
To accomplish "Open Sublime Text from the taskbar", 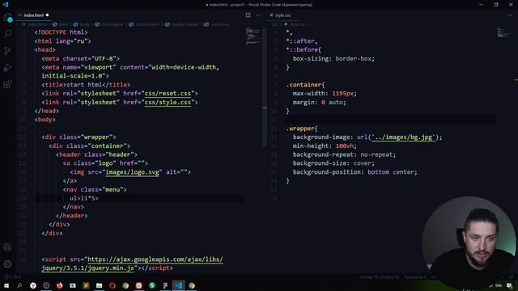I will [86, 285].
